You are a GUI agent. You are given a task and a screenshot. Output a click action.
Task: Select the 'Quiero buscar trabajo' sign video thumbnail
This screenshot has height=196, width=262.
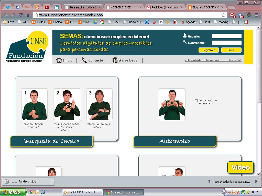pos(35,105)
